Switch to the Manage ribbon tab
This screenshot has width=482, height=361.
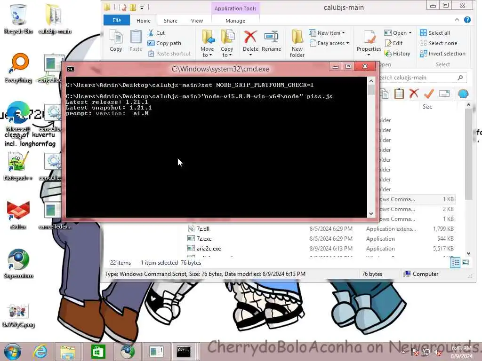pyautogui.click(x=235, y=21)
